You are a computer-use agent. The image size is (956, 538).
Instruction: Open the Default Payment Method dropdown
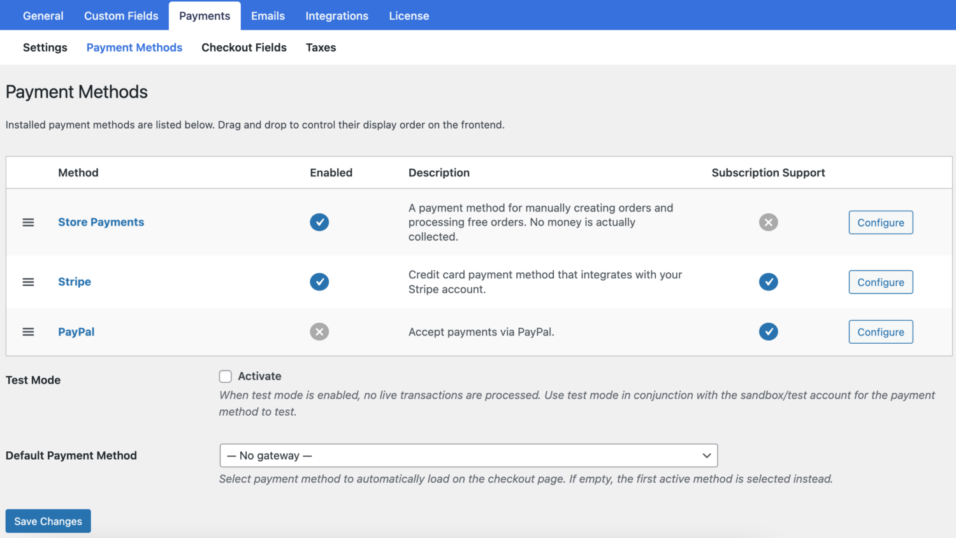coord(468,455)
